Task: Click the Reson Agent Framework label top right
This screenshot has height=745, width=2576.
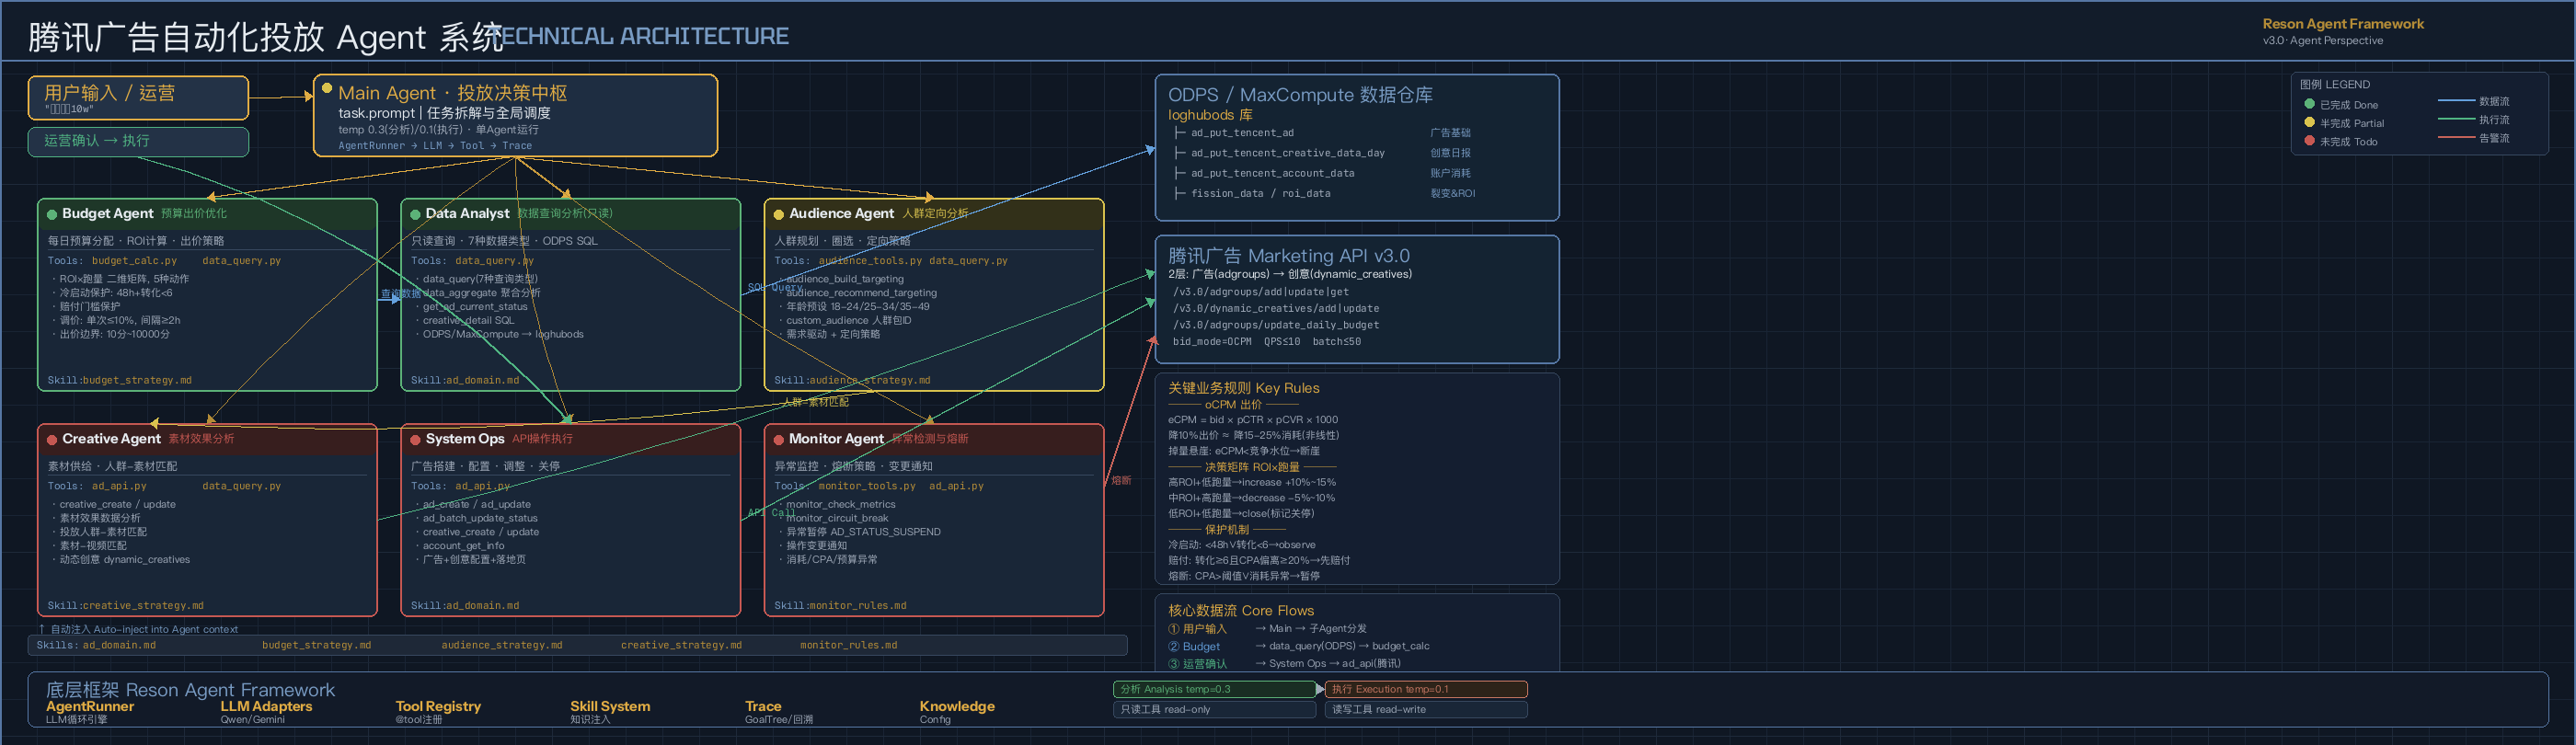Action: 2343,24
